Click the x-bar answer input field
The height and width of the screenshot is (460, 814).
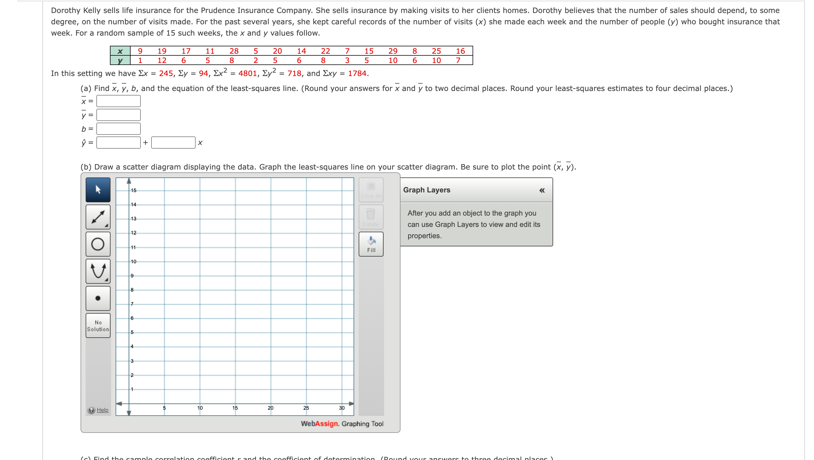118,101
